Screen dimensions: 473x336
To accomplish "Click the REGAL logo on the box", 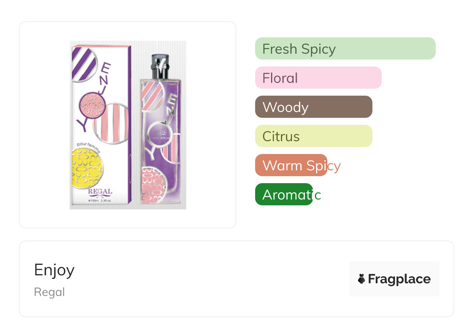I will [x=100, y=192].
